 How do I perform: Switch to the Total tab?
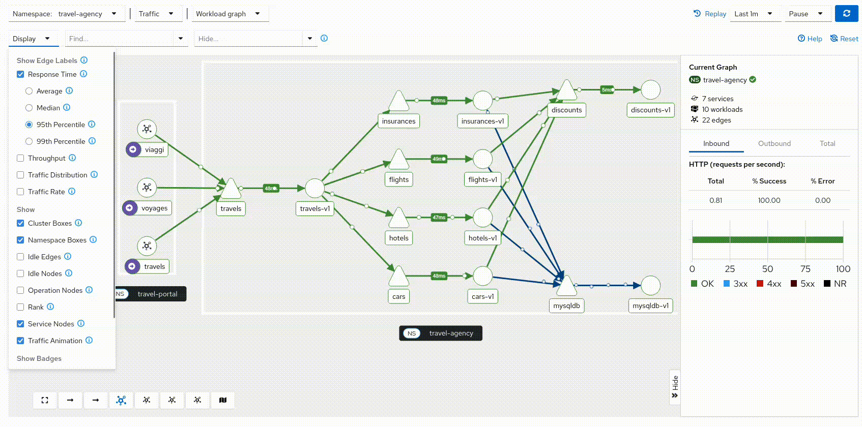tap(827, 143)
